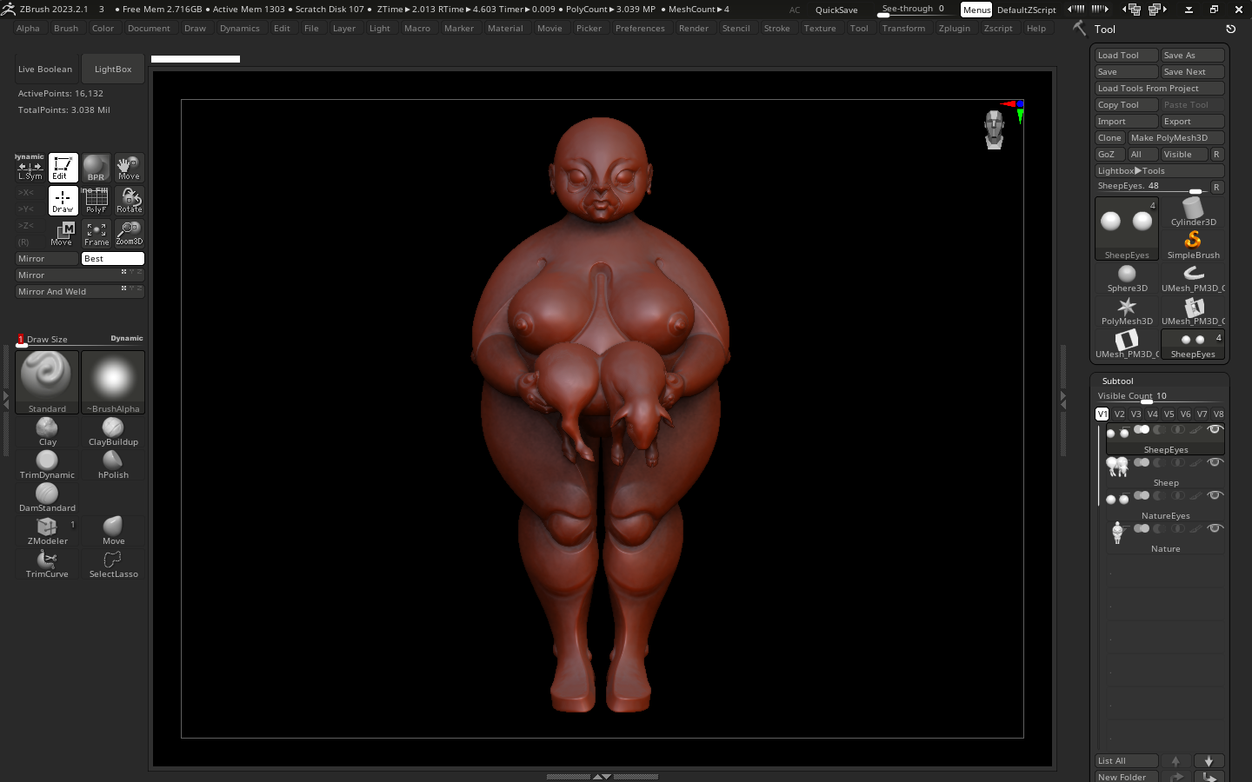
Task: Click the Load Tool button
Action: 1127,56
